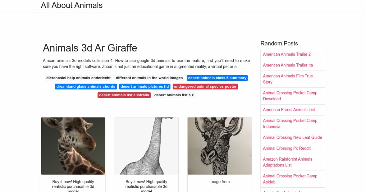Image resolution: width=366 pixels, height=192 pixels.
Task: Open the zentangle giraffe drawing thumbnail
Action: pos(220,146)
